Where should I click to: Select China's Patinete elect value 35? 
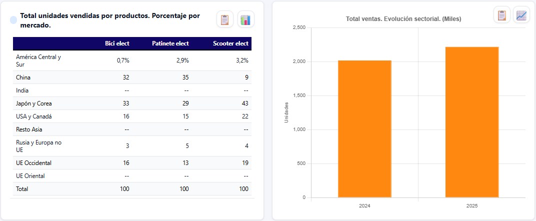click(x=185, y=77)
